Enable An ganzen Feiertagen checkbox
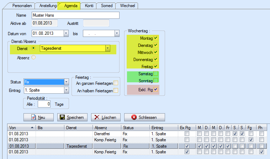This screenshot has width=270, height=159. pos(116,83)
